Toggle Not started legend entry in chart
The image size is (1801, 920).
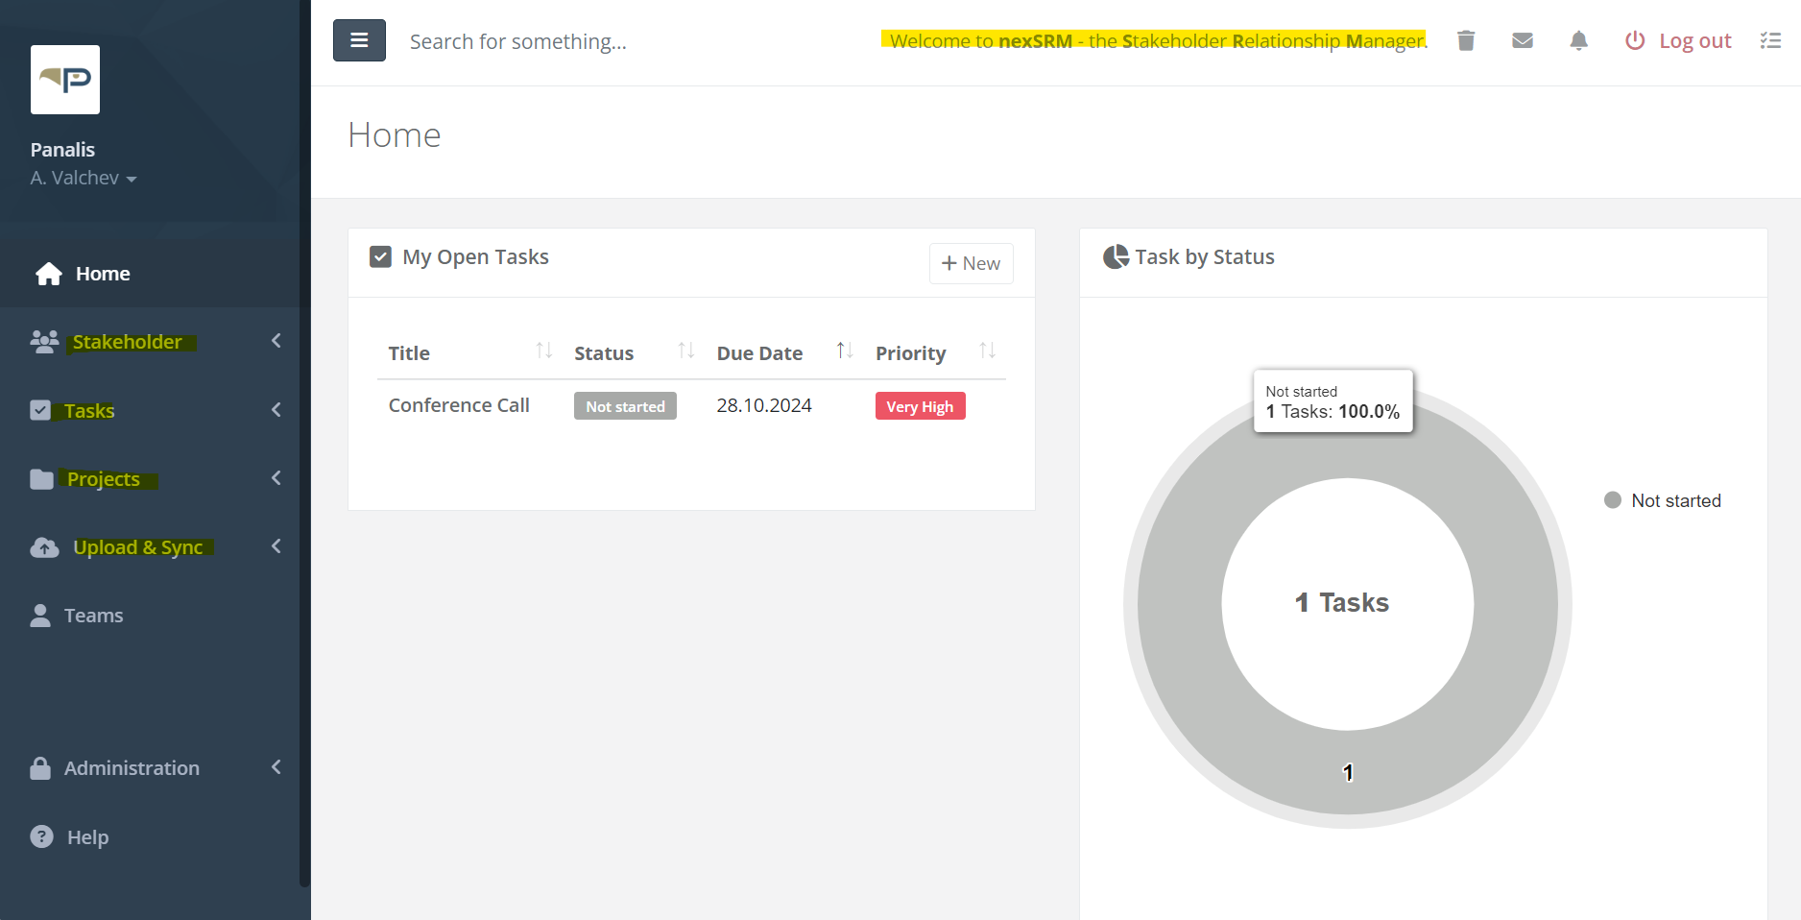coord(1663,500)
